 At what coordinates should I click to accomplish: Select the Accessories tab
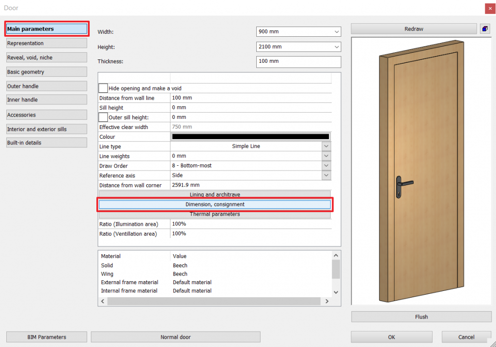46,115
